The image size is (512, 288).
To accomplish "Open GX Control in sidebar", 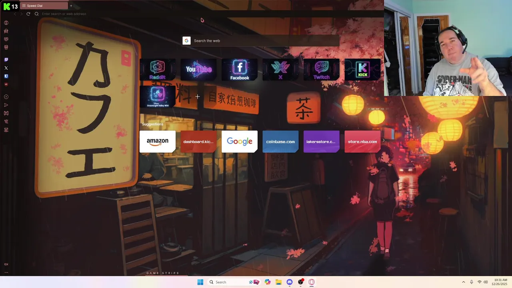I will 6,23.
